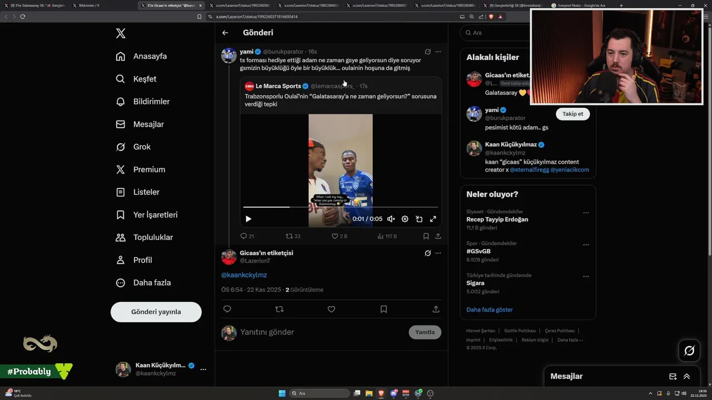This screenshot has height=400, width=712.
Task: Share the LazerionT post
Action: tap(436, 309)
